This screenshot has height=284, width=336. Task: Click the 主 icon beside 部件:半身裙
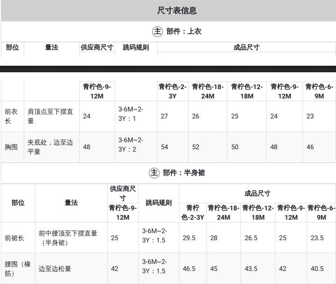click(154, 173)
